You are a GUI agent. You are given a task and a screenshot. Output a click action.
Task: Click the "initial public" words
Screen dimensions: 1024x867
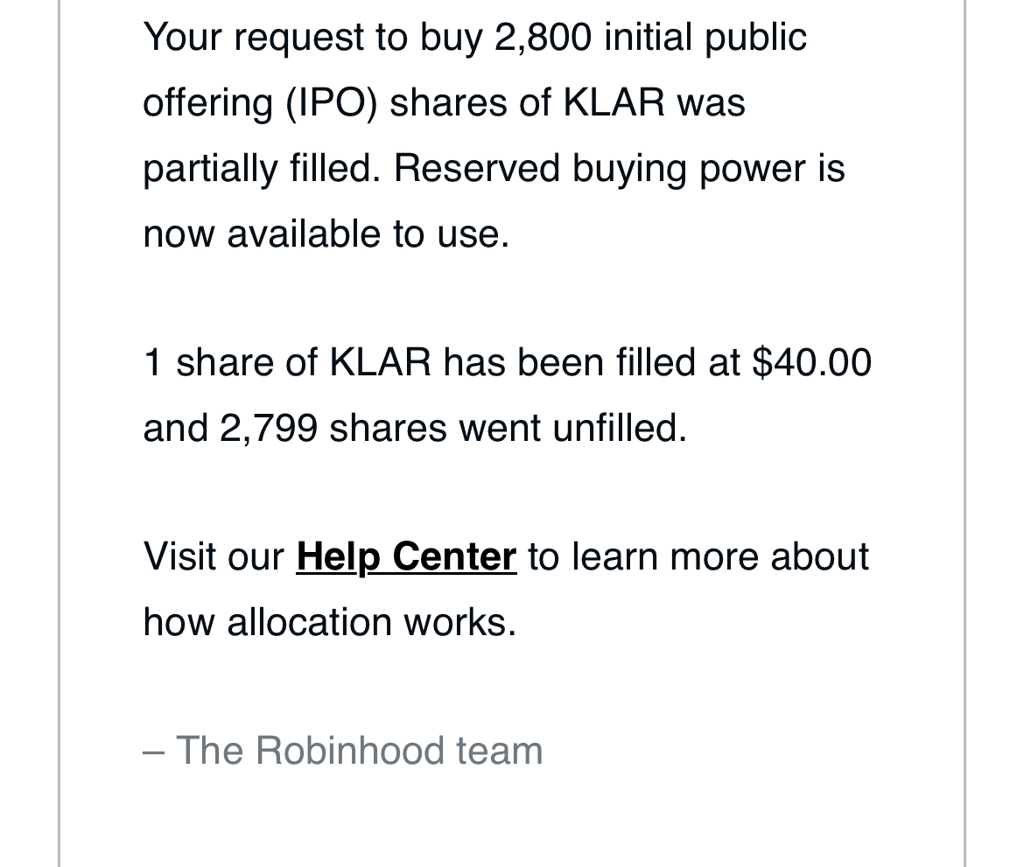705,38
